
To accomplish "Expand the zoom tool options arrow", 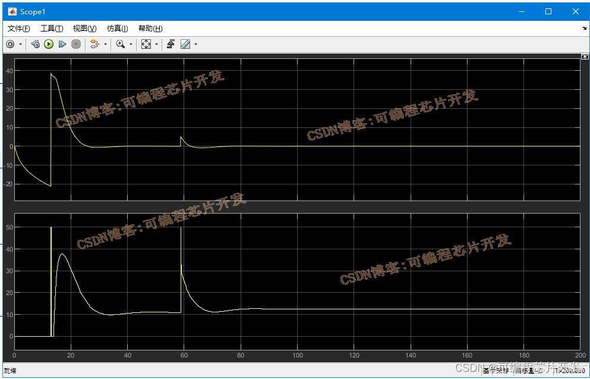I will [131, 45].
